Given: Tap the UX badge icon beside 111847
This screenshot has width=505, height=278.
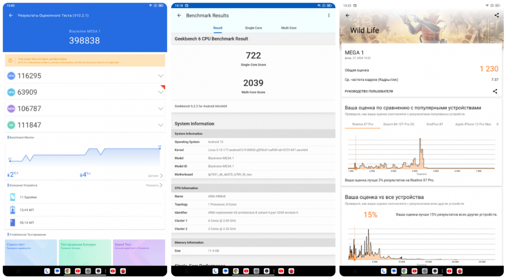Looking at the screenshot, I should [11, 125].
